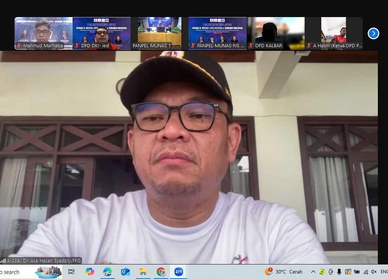Select A Halim participant thumbnail
Viewport: 388px width, 279px height.
pos(334,33)
